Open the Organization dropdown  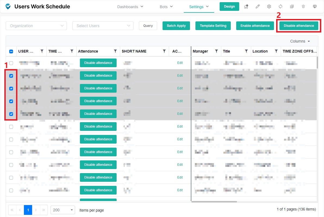pyautogui.click(x=36, y=26)
